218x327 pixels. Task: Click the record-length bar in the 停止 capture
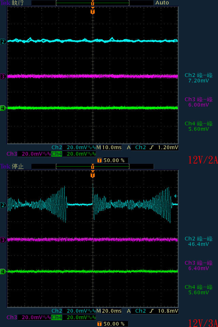pyautogui.click(x=93, y=167)
